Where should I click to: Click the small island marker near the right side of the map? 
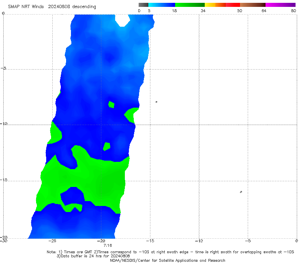click(241, 192)
